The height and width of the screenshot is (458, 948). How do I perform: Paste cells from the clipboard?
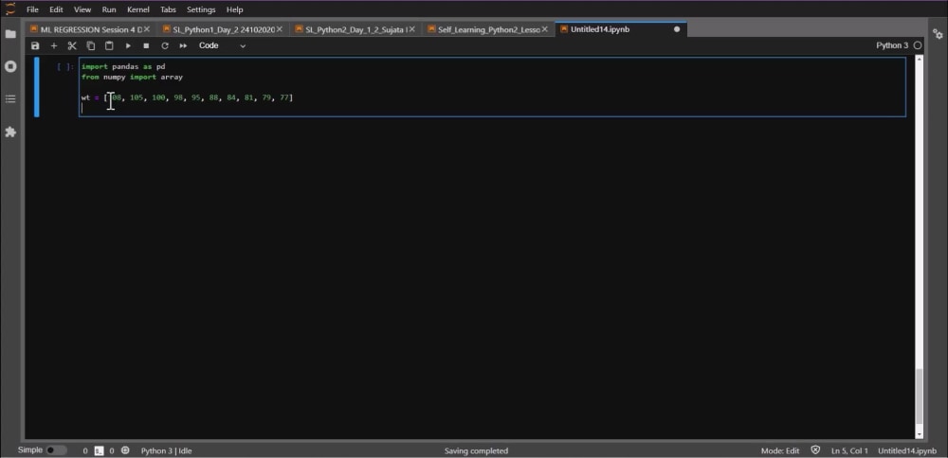click(109, 45)
